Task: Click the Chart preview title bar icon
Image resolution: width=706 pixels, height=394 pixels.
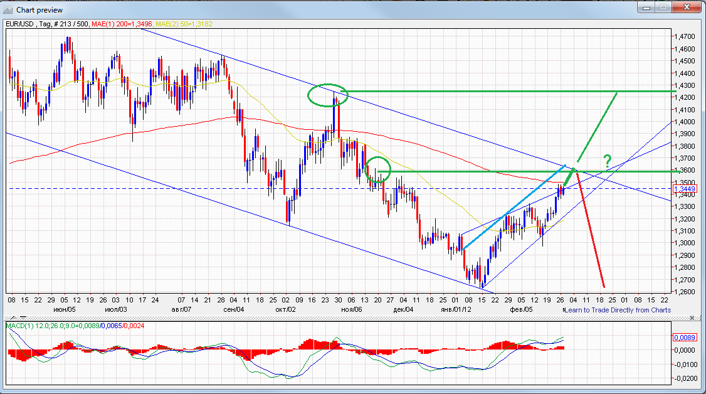Action: click(6, 9)
